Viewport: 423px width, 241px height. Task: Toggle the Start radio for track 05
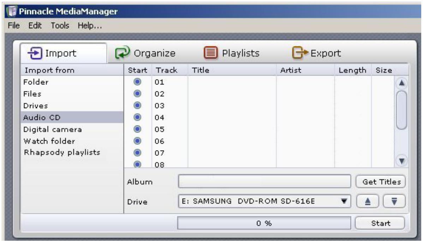[x=137, y=129]
